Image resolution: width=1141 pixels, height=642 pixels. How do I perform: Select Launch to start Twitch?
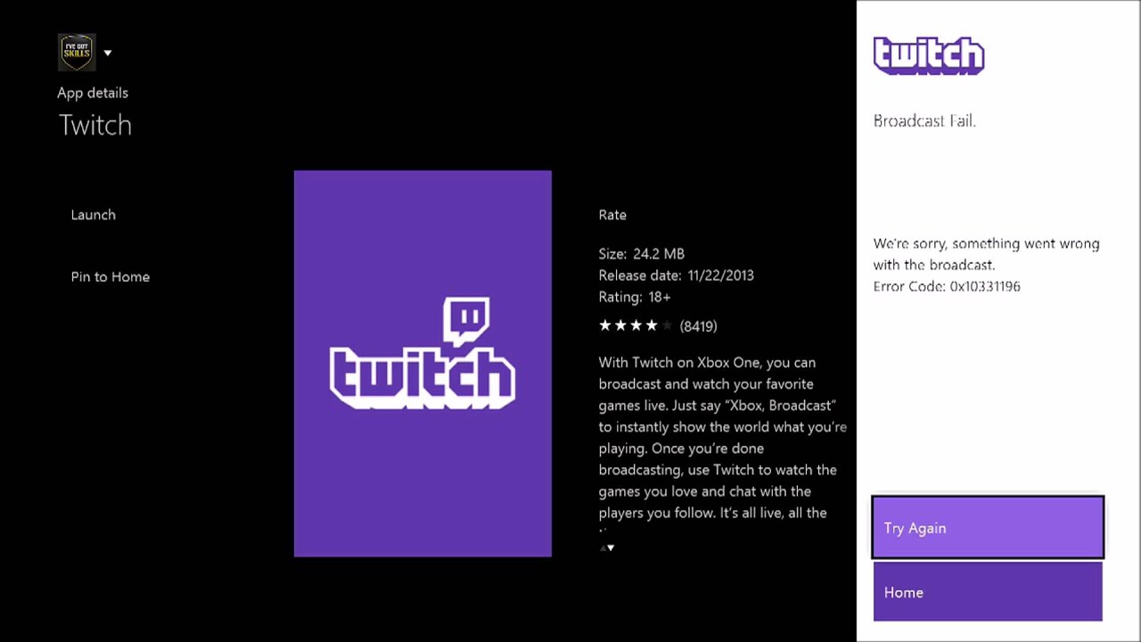(94, 215)
